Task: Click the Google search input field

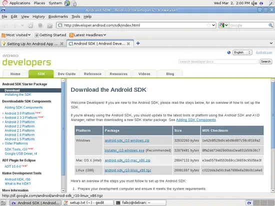Action: click(248, 25)
